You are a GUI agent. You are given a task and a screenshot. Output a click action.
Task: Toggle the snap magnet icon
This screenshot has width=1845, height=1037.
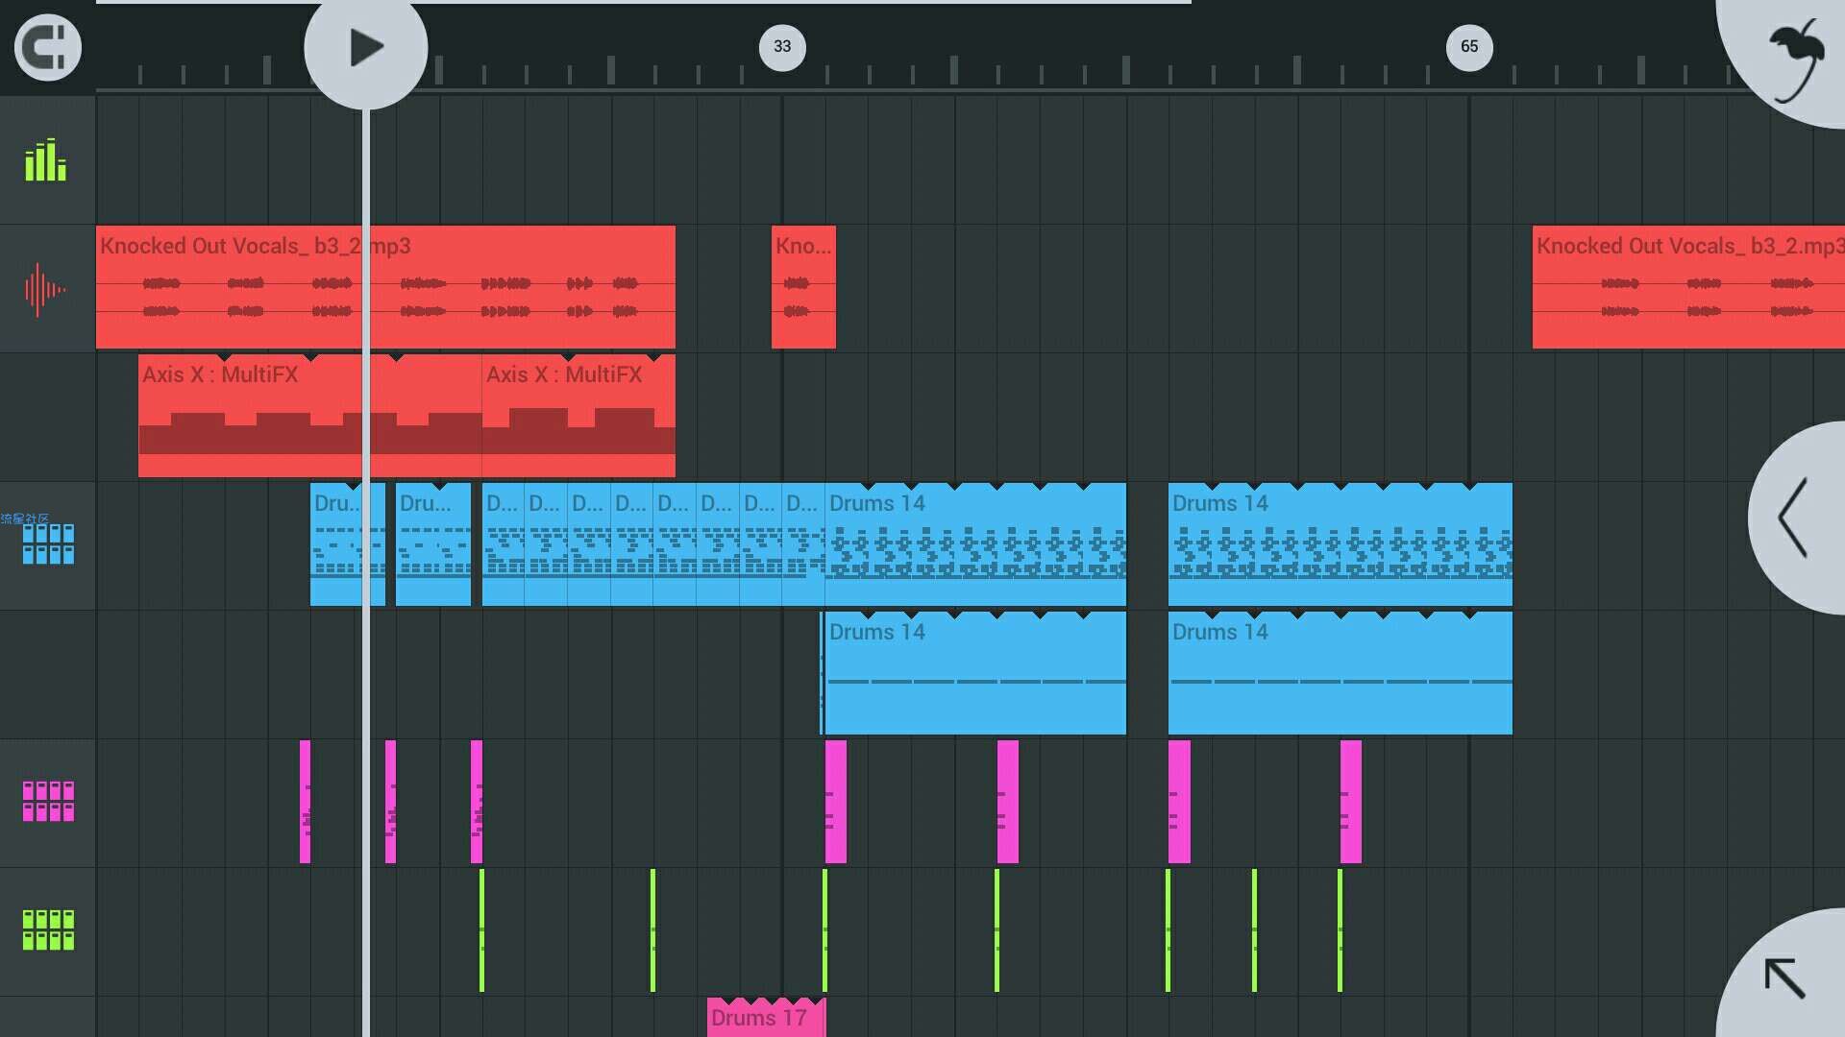[x=47, y=47]
